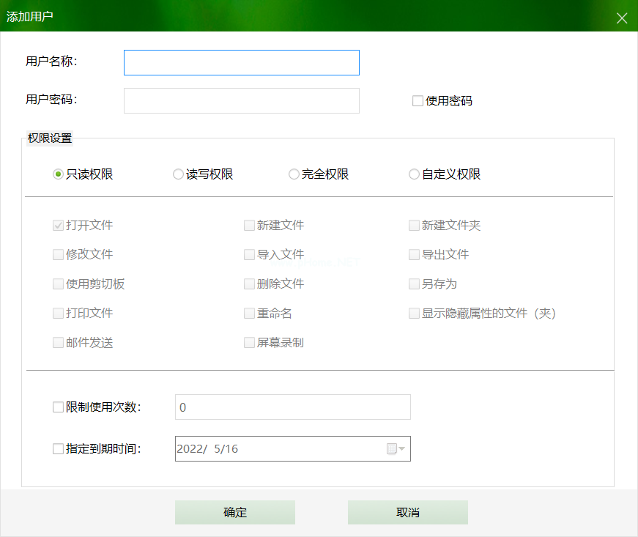Image resolution: width=638 pixels, height=537 pixels.
Task: Toggle the 限制使用次数 checkbox
Action: coord(59,407)
